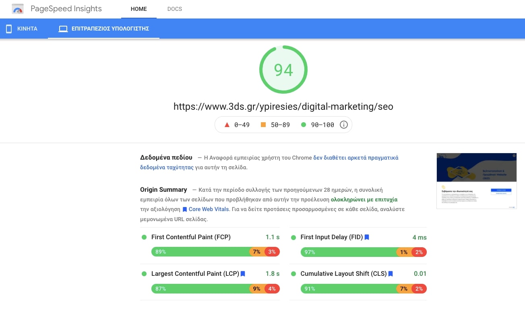Click the 87% green segment of LCP bar
The image size is (525, 316).
coord(200,289)
